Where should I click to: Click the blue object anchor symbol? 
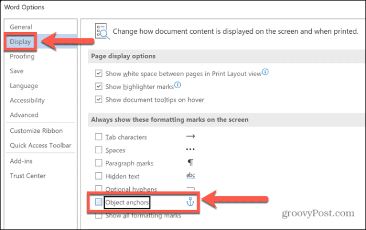(x=192, y=202)
